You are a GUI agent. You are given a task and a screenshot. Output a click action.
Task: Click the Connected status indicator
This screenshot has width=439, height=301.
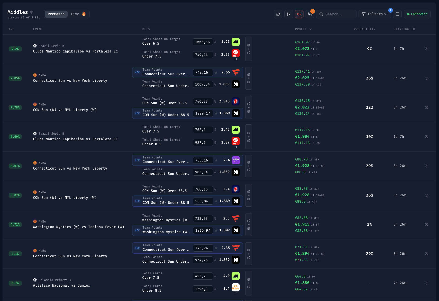tap(417, 14)
